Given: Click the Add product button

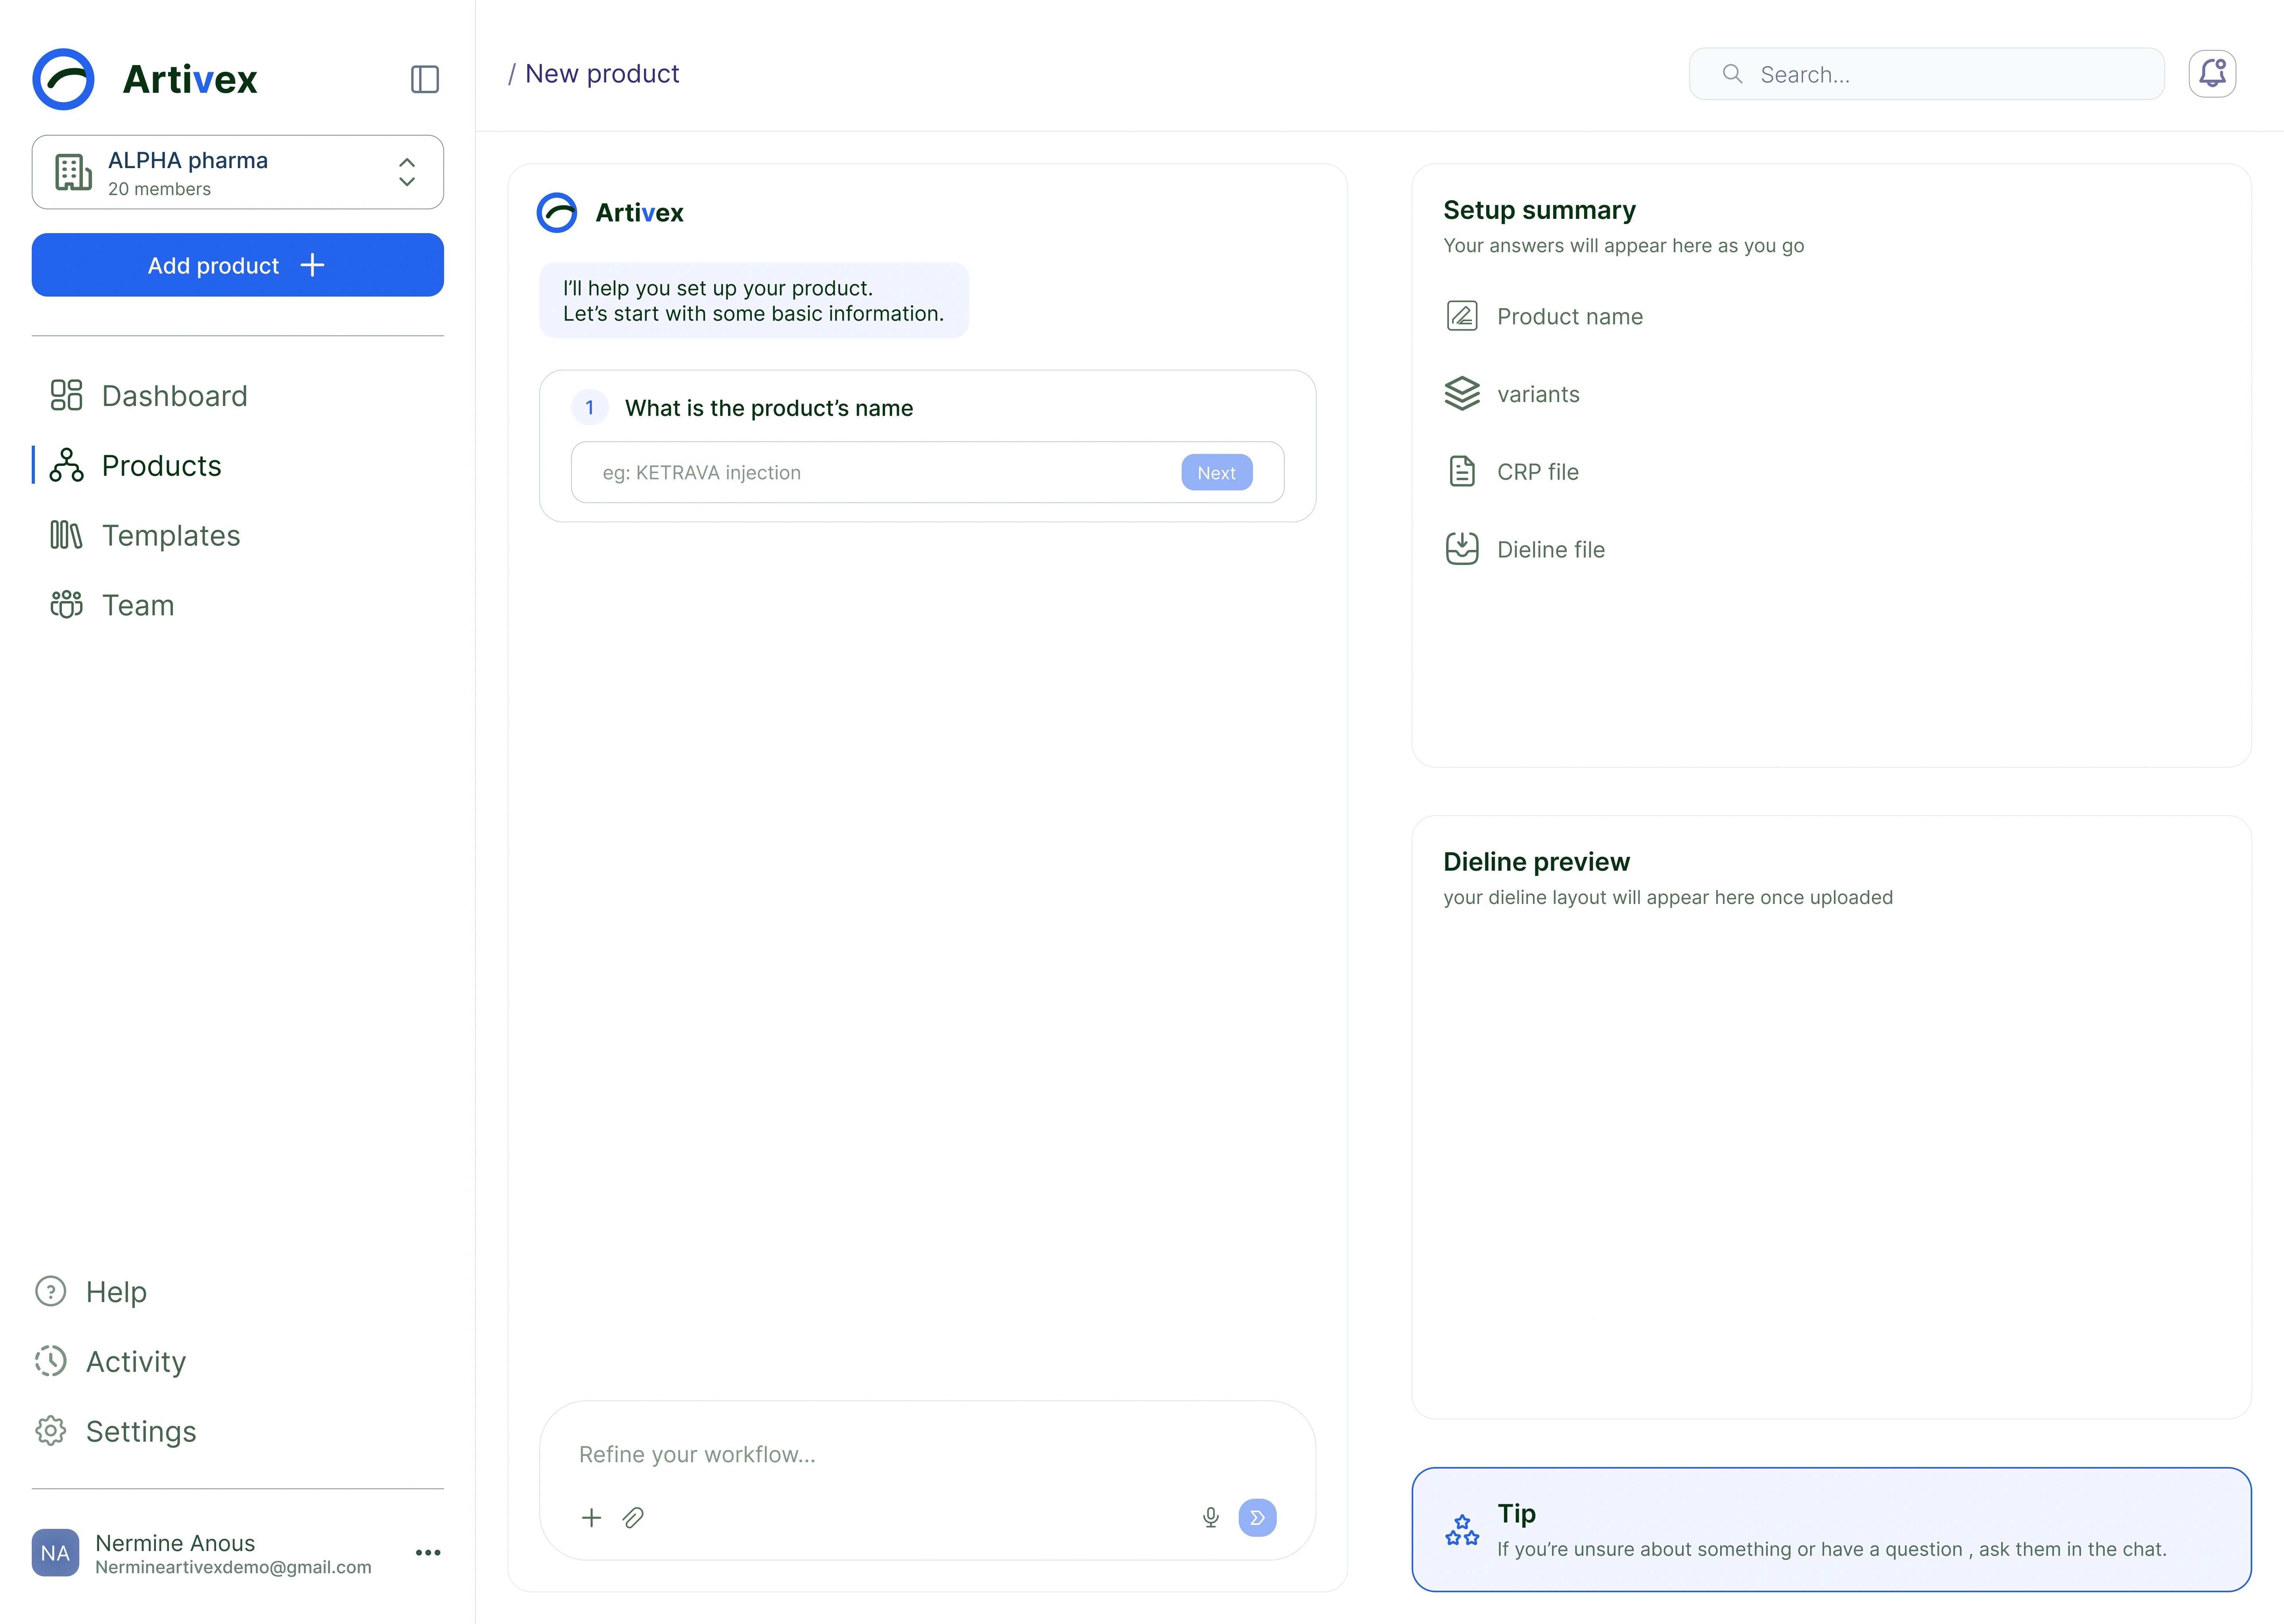Looking at the screenshot, I should pos(238,265).
